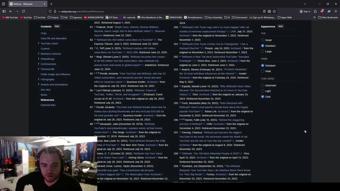Open Sign up for Workaway bookmark
340x191 pixels.
262,18
